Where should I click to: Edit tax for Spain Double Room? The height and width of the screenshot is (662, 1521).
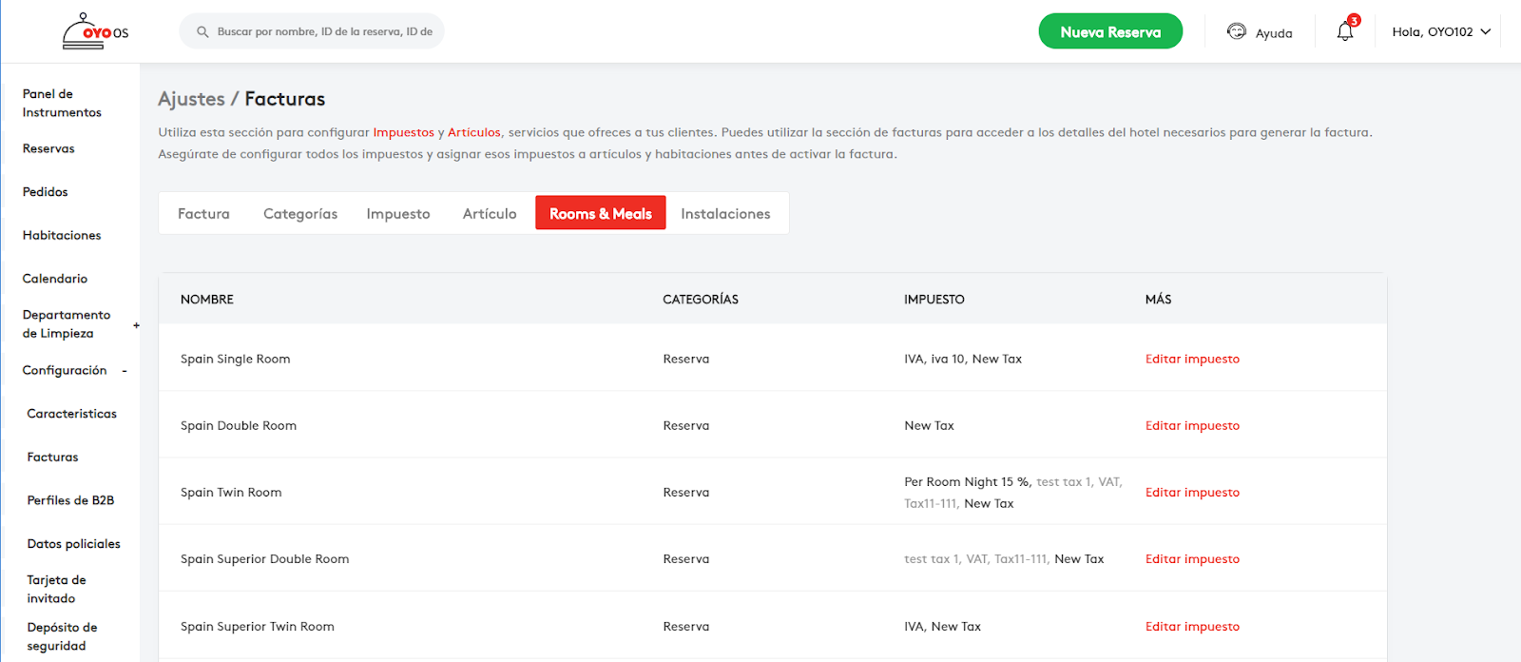tap(1192, 425)
